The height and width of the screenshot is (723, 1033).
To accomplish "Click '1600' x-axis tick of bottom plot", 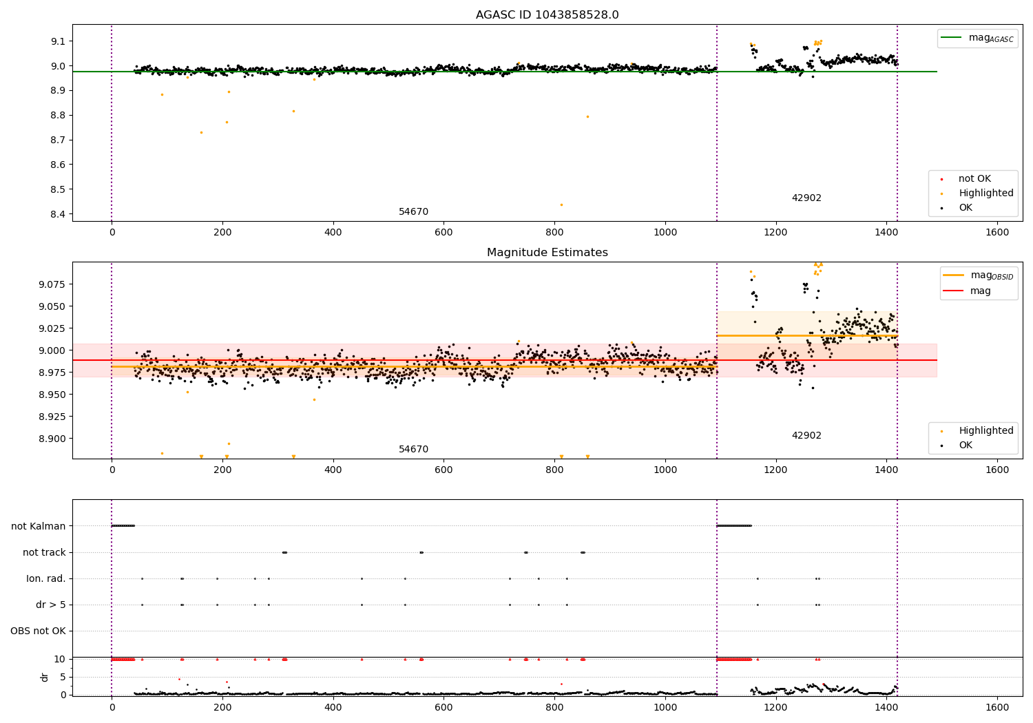I will tap(997, 706).
